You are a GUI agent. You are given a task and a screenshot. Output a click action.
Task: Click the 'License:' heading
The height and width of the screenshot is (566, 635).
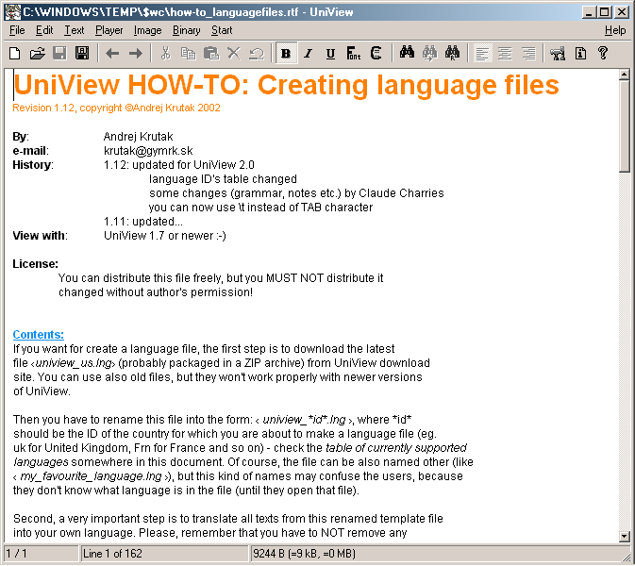point(35,264)
